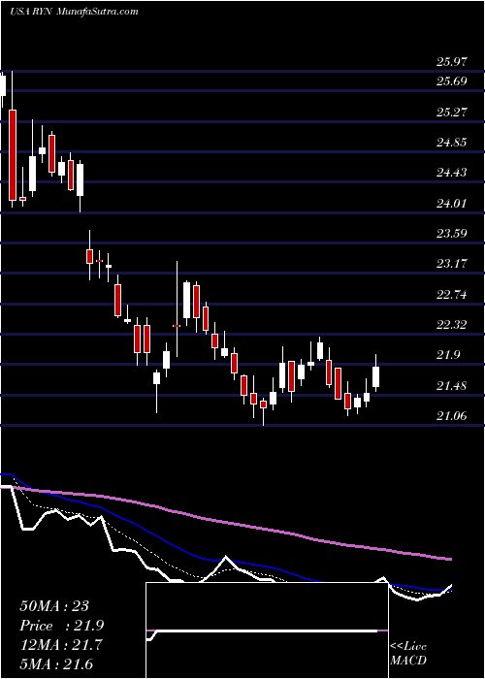Select the 25.97 price axis label
This screenshot has width=485, height=679.
[452, 62]
